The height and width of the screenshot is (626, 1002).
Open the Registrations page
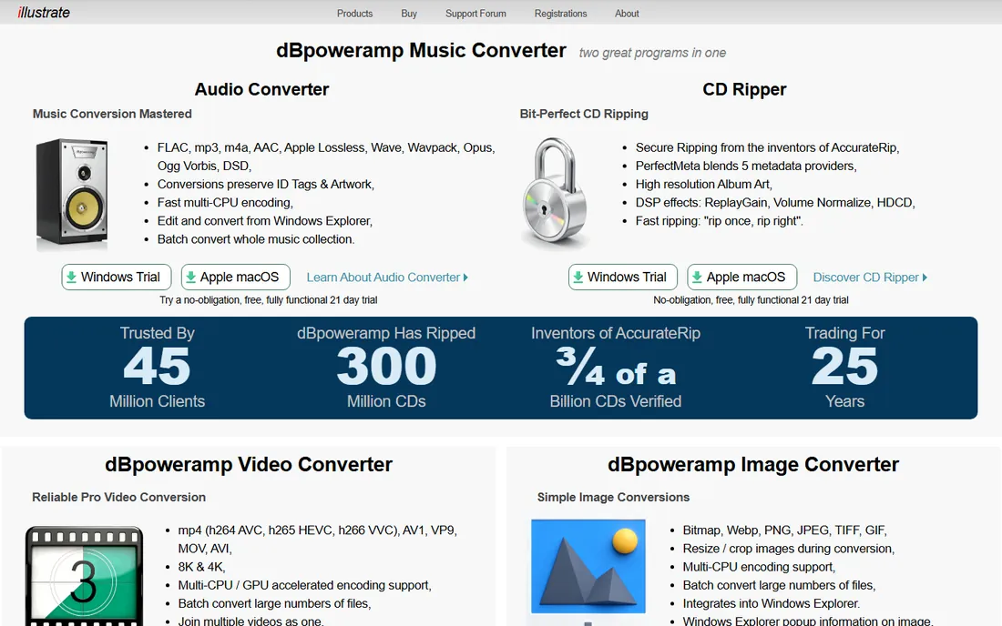point(560,14)
